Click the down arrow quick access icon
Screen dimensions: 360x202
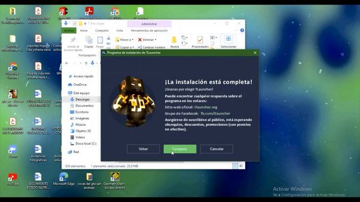click(x=66, y=23)
